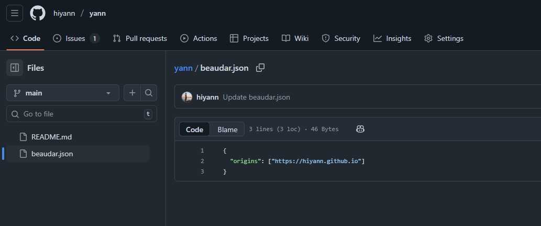Select the Code view toggle
Screen dimensions: 541x226
coord(194,130)
